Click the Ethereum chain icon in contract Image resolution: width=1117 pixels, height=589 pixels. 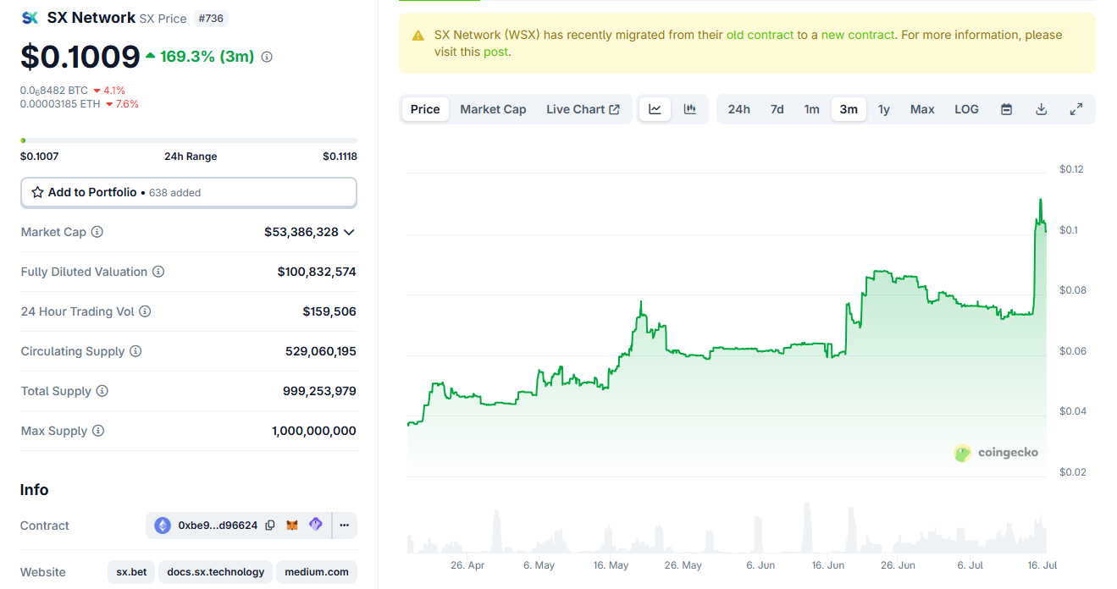point(162,526)
